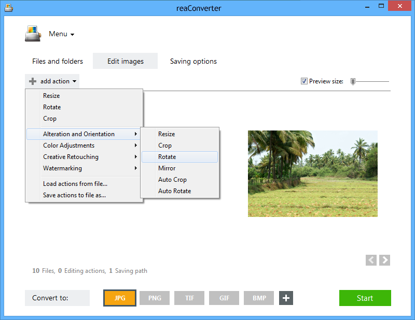Viewport: 415px width, 320px height.
Task: Select BMP as output format
Action: (259, 298)
